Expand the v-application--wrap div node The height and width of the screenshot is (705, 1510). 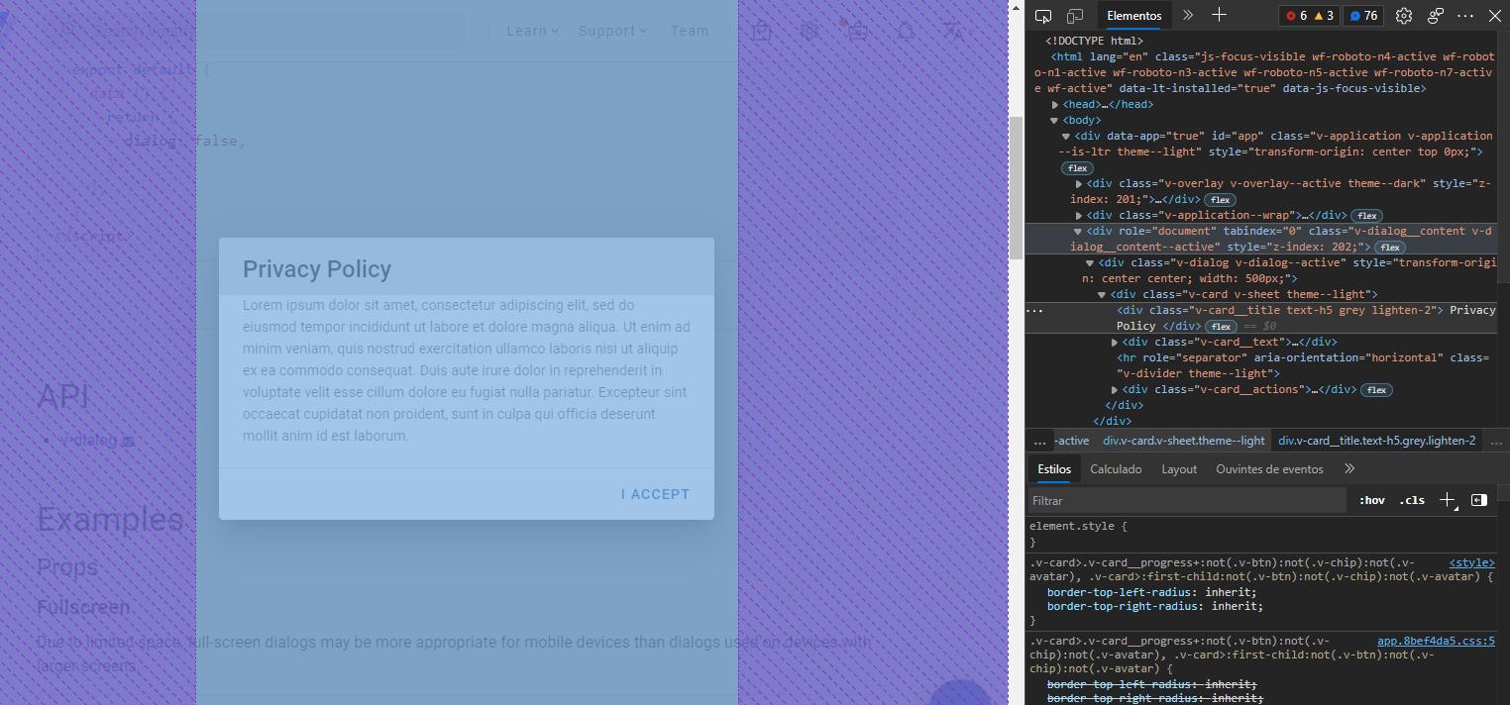pyautogui.click(x=1079, y=216)
